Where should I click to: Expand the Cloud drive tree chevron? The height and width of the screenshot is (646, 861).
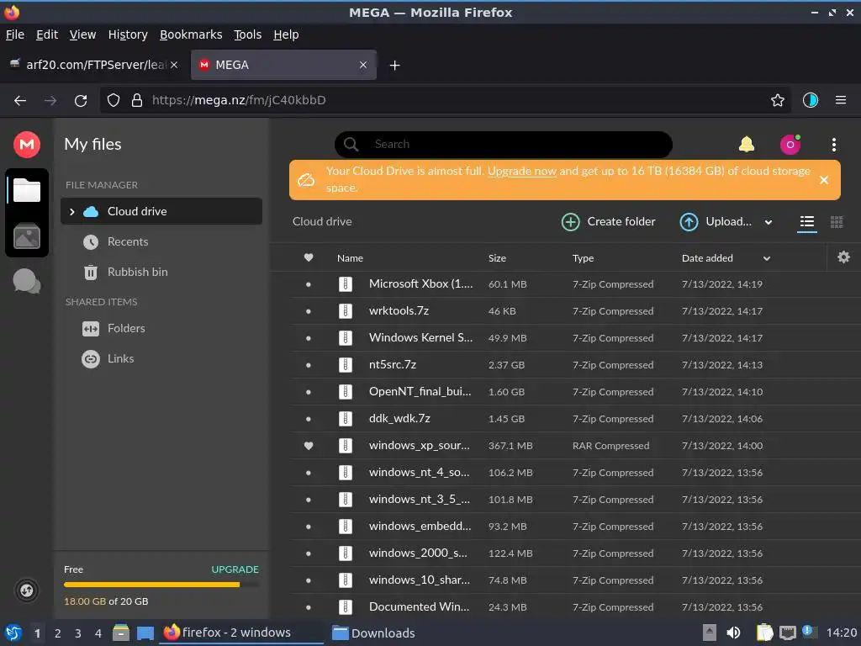click(72, 211)
